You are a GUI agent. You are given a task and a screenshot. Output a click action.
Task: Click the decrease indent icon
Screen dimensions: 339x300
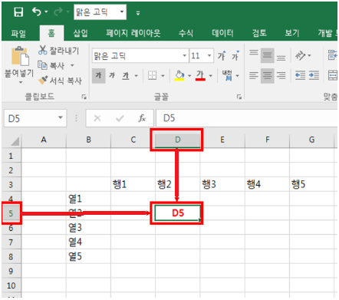click(300, 76)
